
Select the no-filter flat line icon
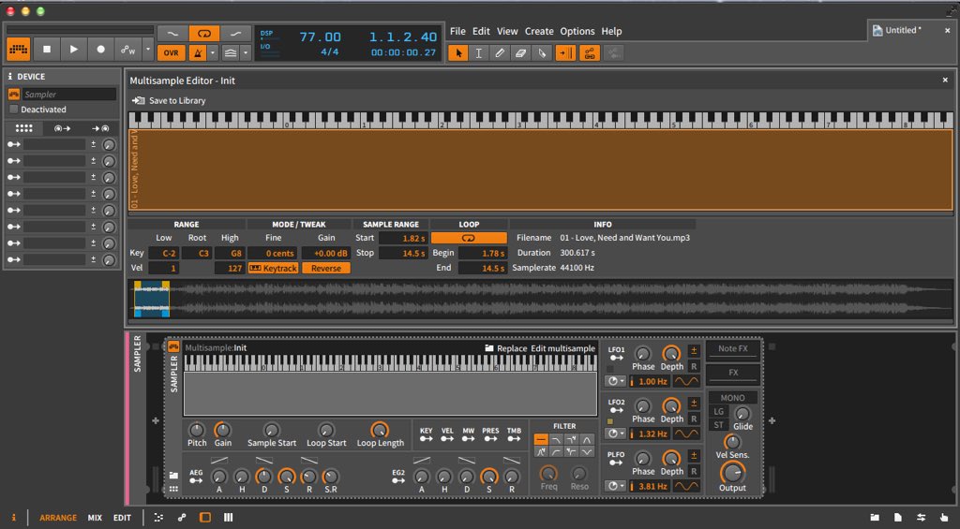(x=541, y=439)
